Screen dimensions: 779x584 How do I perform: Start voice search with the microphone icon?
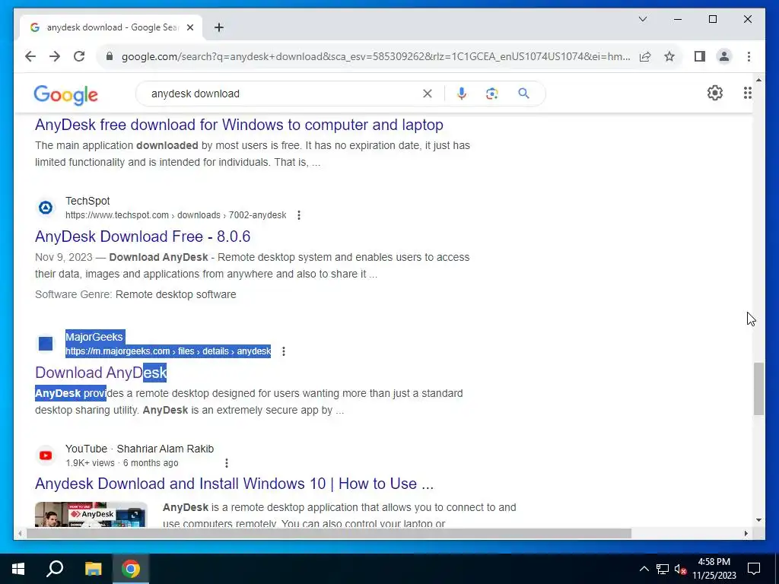[x=462, y=94]
